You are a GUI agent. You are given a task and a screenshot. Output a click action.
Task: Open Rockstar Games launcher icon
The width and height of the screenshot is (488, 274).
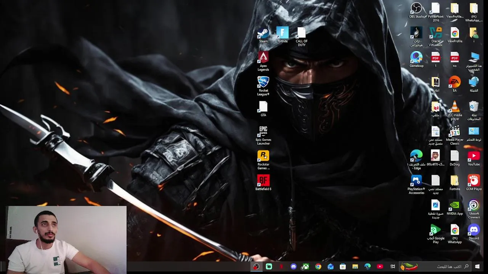263,160
